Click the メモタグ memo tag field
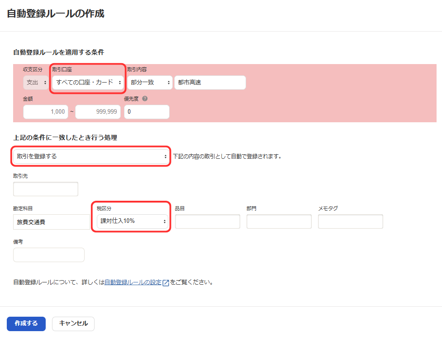Viewport: 442px width, 337px height. (350, 222)
